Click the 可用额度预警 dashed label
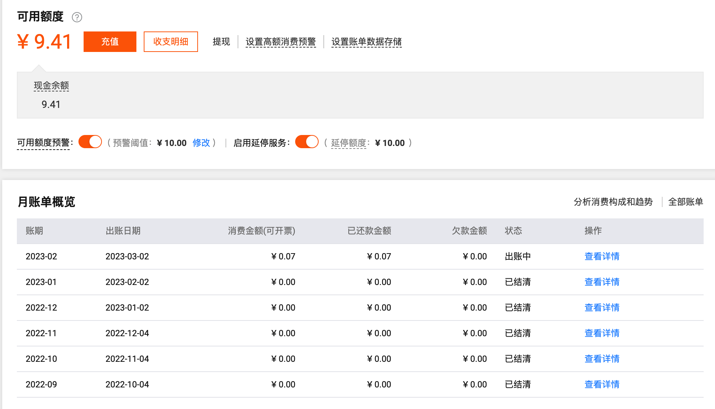This screenshot has width=715, height=409. tap(43, 143)
